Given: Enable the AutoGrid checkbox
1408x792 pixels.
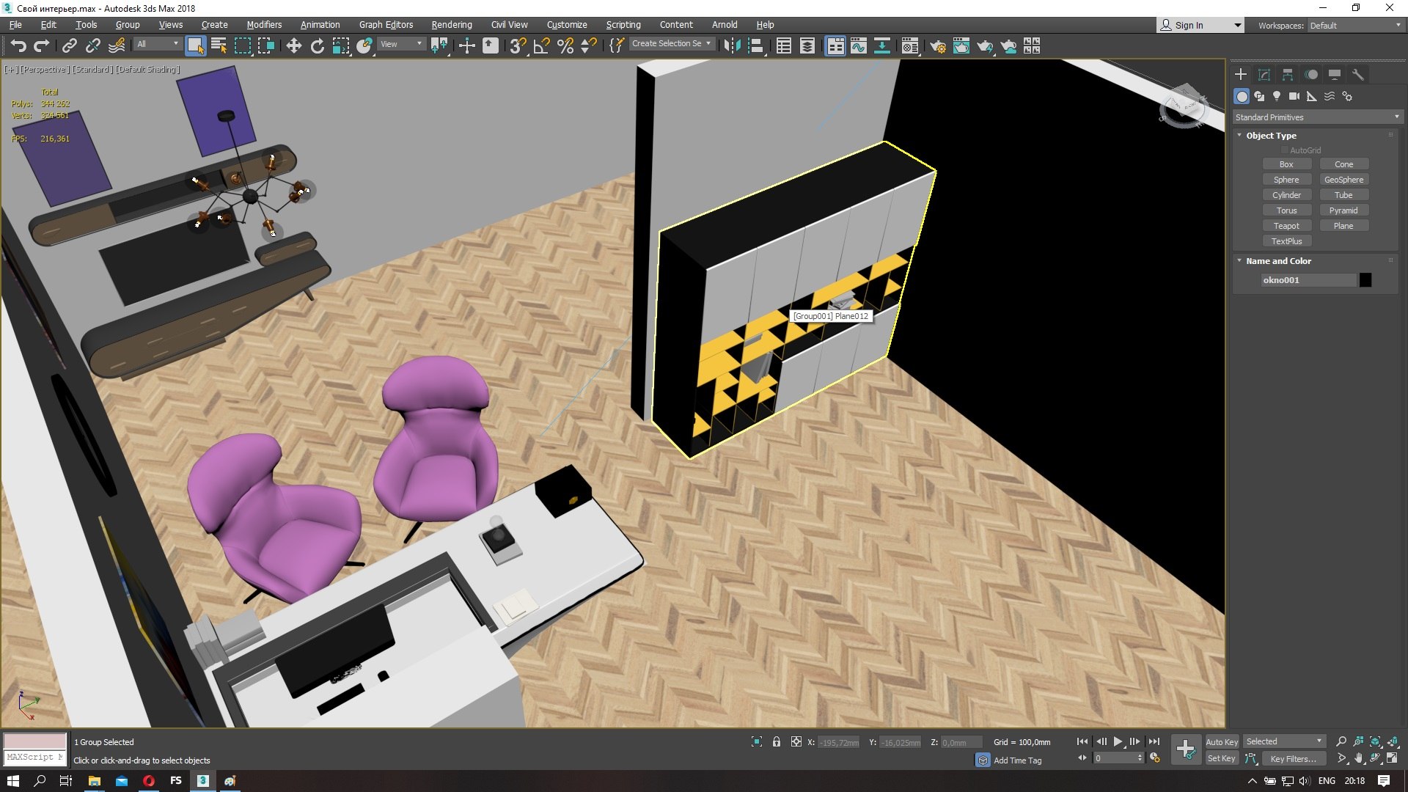Looking at the screenshot, I should (1285, 150).
